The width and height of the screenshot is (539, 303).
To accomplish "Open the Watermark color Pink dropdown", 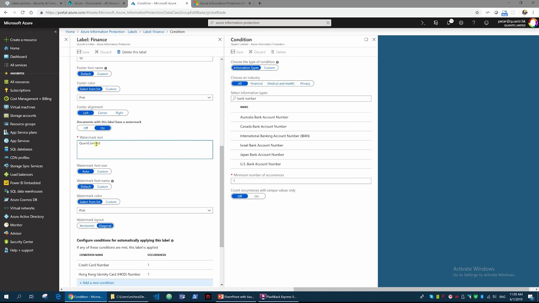I will point(145,210).
